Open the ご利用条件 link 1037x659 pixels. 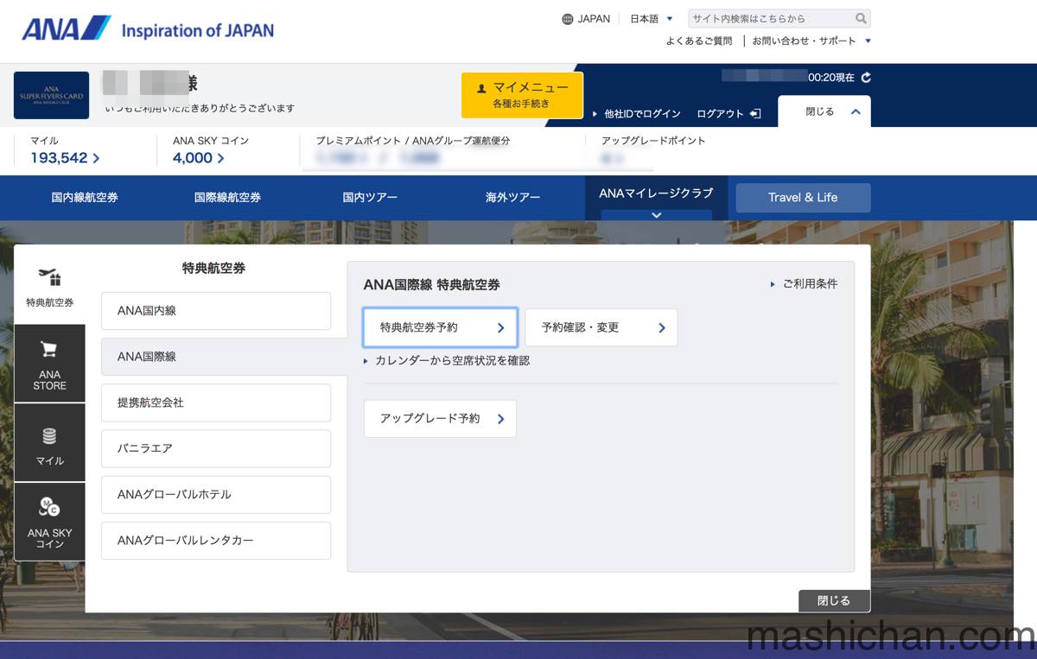804,284
